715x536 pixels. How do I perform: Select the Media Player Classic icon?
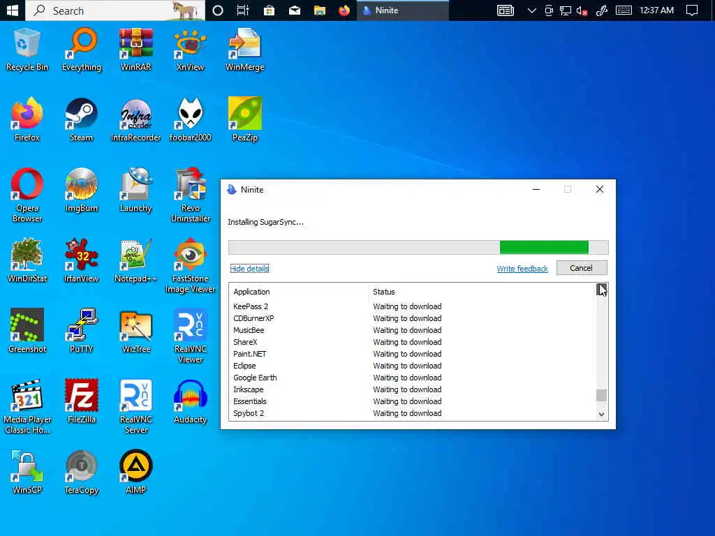point(27,407)
